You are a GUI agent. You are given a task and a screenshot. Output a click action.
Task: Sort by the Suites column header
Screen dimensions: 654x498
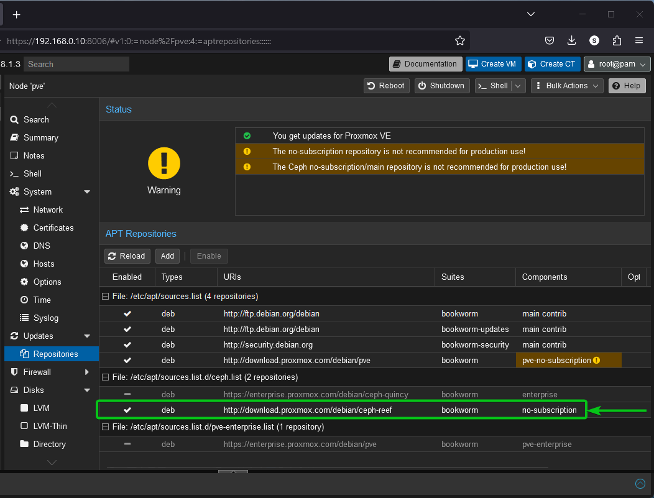pos(476,277)
